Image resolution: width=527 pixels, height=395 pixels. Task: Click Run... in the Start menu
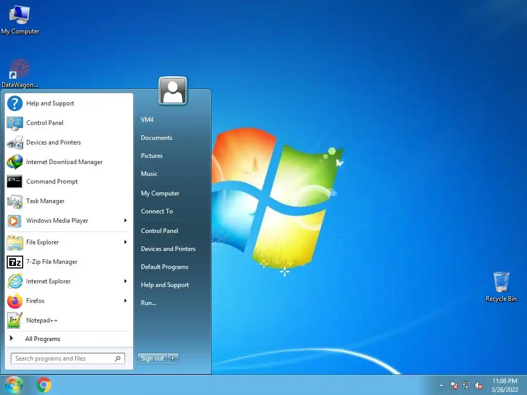tap(149, 302)
